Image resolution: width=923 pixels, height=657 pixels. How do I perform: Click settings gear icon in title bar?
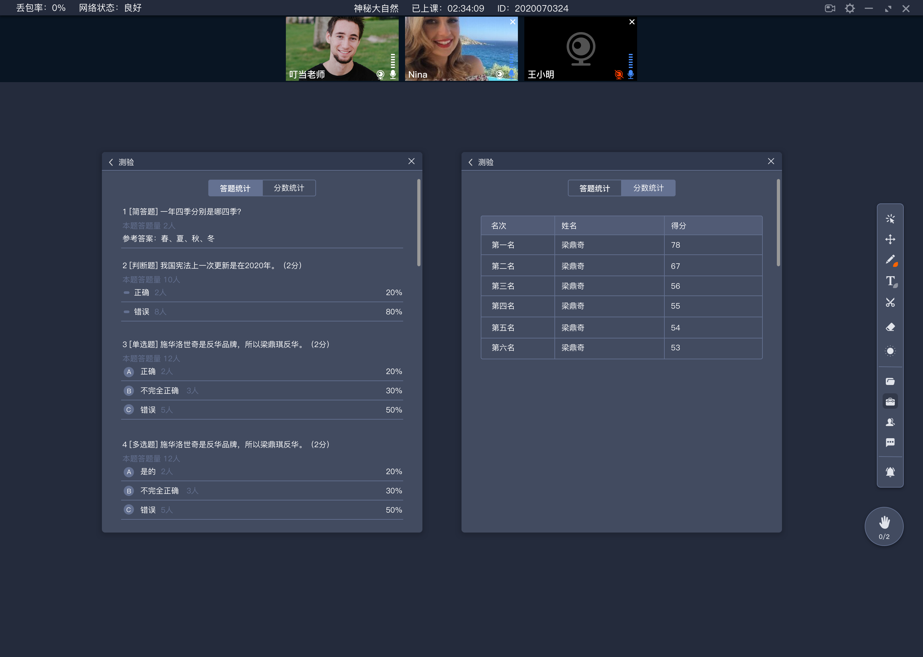[850, 8]
